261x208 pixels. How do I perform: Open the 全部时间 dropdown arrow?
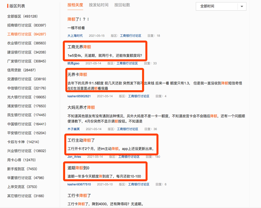(x=242, y=7)
